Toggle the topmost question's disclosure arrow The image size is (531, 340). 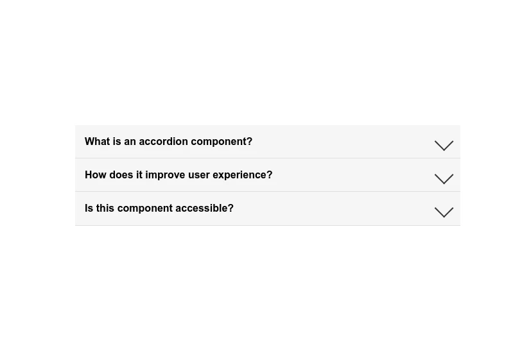pyautogui.click(x=444, y=145)
